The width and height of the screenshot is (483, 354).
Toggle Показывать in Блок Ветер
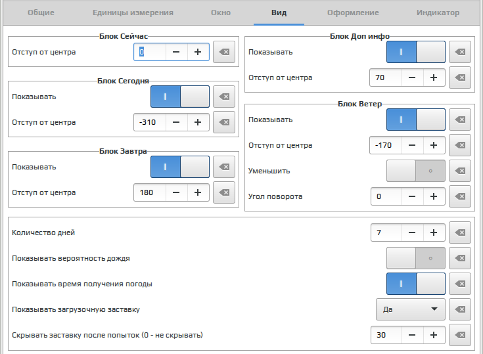pyautogui.click(x=416, y=120)
